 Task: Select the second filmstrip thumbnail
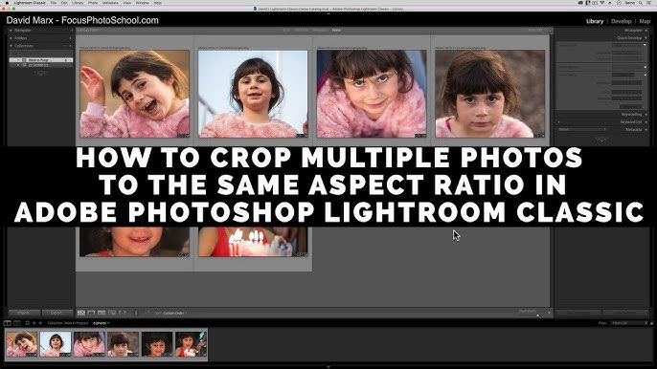[x=56, y=344]
